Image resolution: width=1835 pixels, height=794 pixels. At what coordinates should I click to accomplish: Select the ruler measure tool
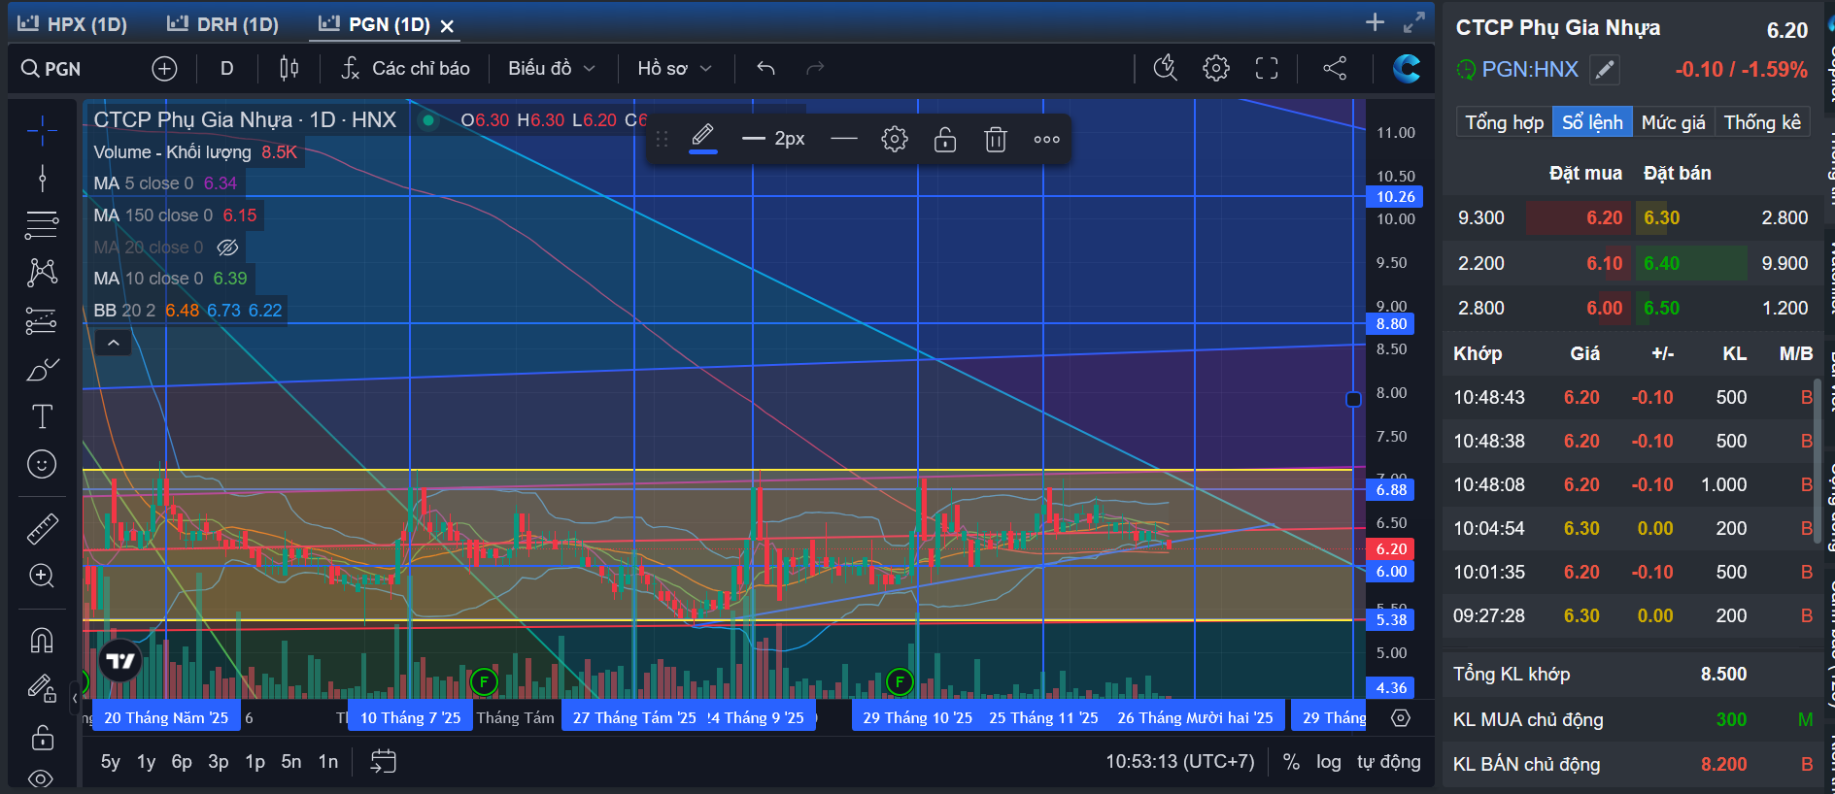coord(42,528)
